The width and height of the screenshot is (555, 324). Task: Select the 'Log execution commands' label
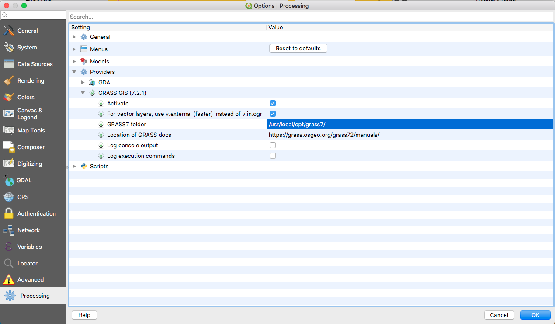(x=141, y=156)
